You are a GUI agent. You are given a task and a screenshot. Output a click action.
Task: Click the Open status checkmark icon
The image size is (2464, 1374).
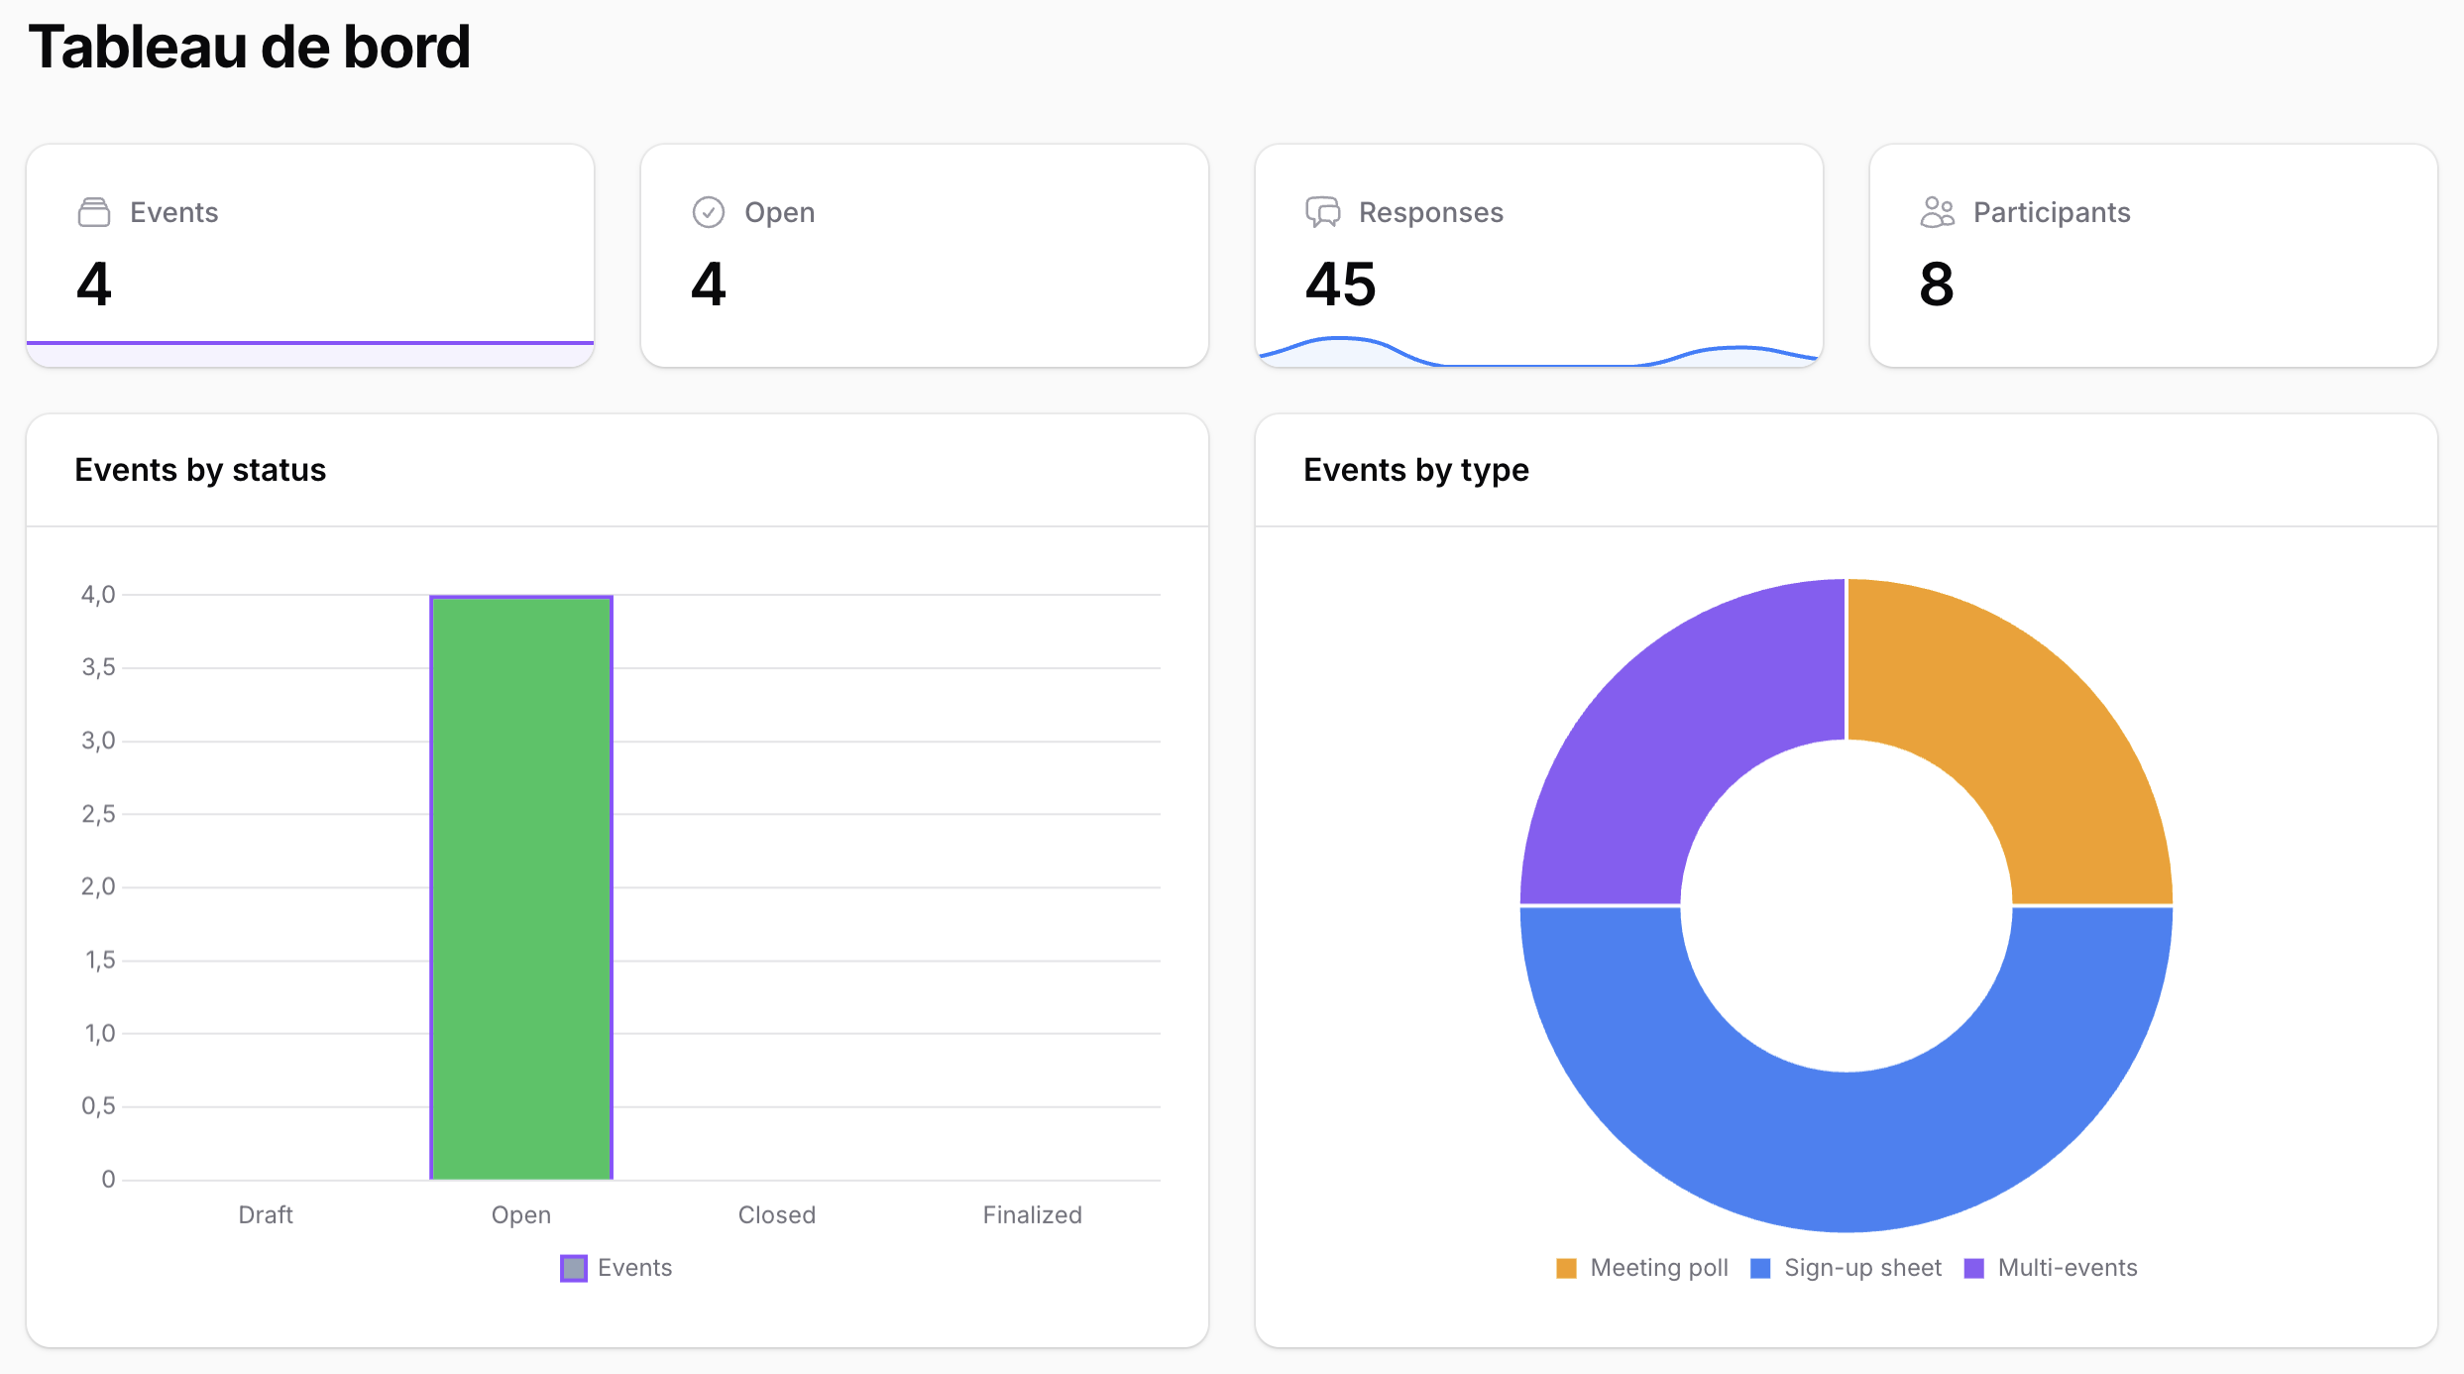point(708,211)
